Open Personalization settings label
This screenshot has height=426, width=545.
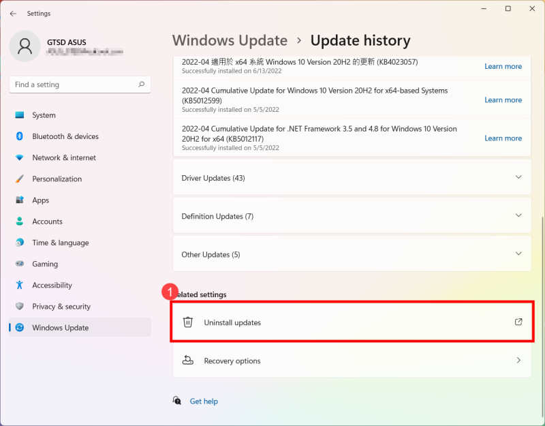point(57,179)
